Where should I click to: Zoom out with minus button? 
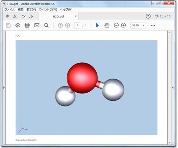[116, 25]
